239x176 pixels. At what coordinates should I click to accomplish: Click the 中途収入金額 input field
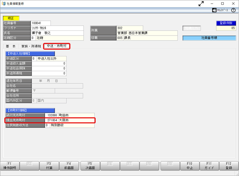(49, 63)
